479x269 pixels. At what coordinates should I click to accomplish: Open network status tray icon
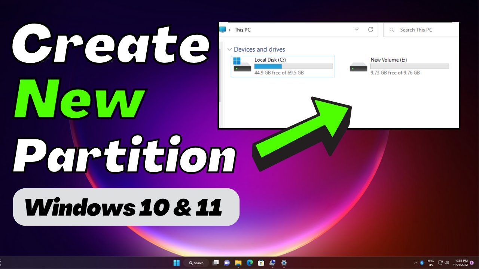(x=440, y=263)
